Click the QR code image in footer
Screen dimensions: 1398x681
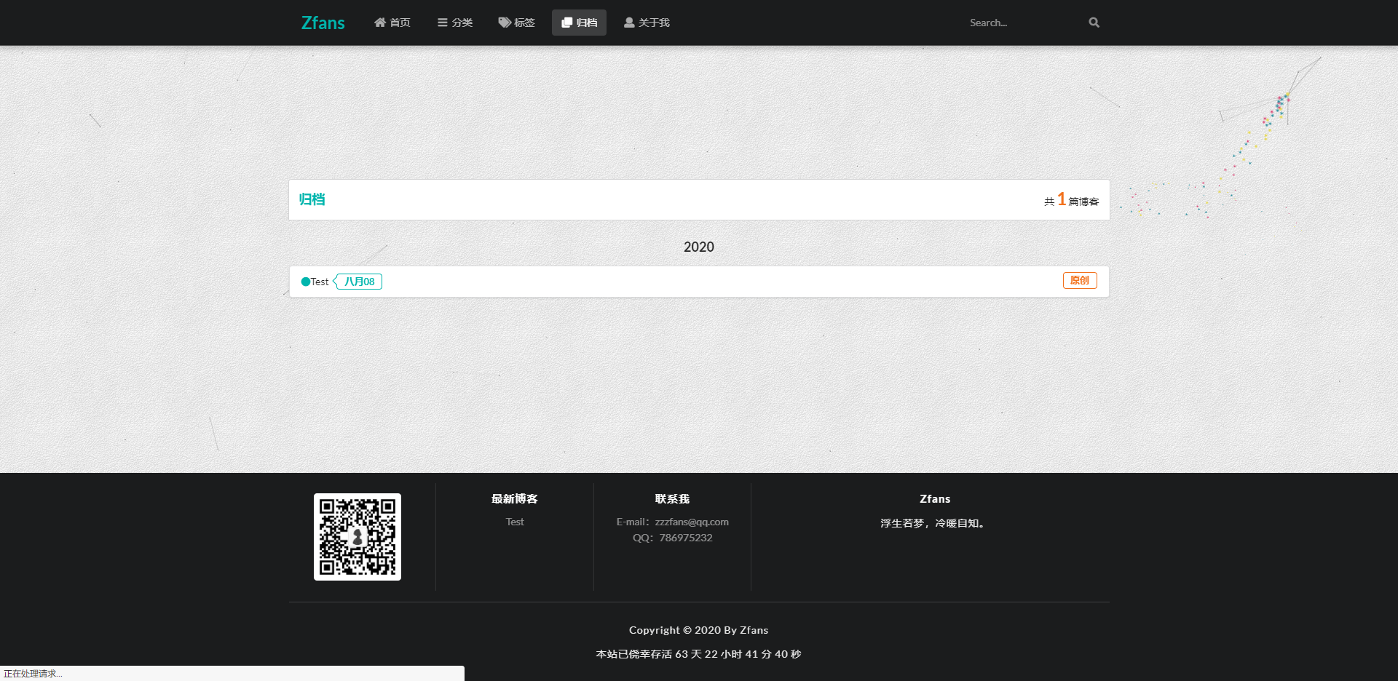tap(357, 537)
